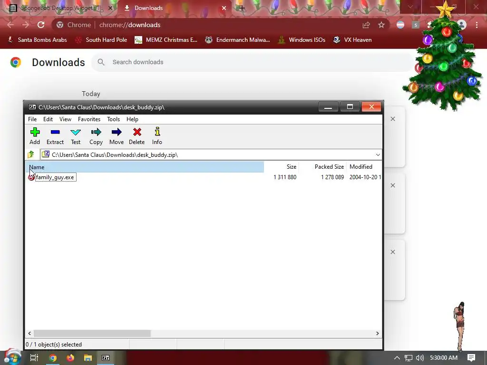The height and width of the screenshot is (365, 487).
Task: Click the red Delete icon
Action: [x=136, y=136]
